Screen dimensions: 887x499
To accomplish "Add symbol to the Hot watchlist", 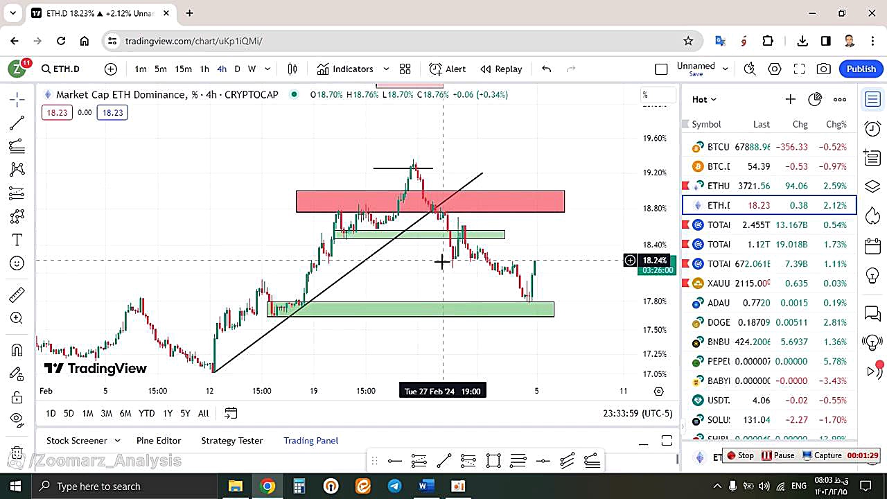I will tap(790, 99).
